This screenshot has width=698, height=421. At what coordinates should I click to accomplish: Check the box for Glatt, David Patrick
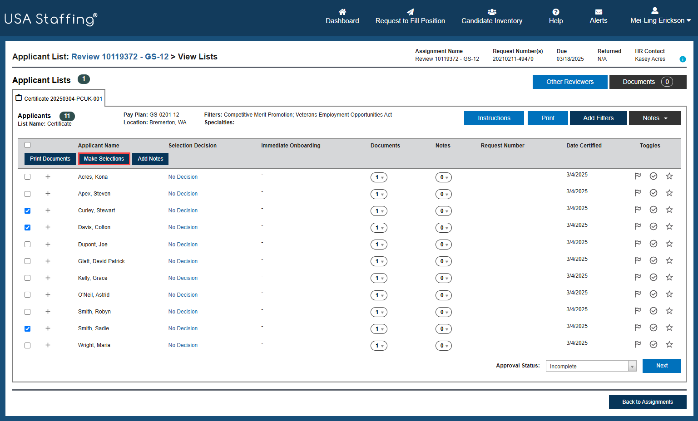(27, 261)
